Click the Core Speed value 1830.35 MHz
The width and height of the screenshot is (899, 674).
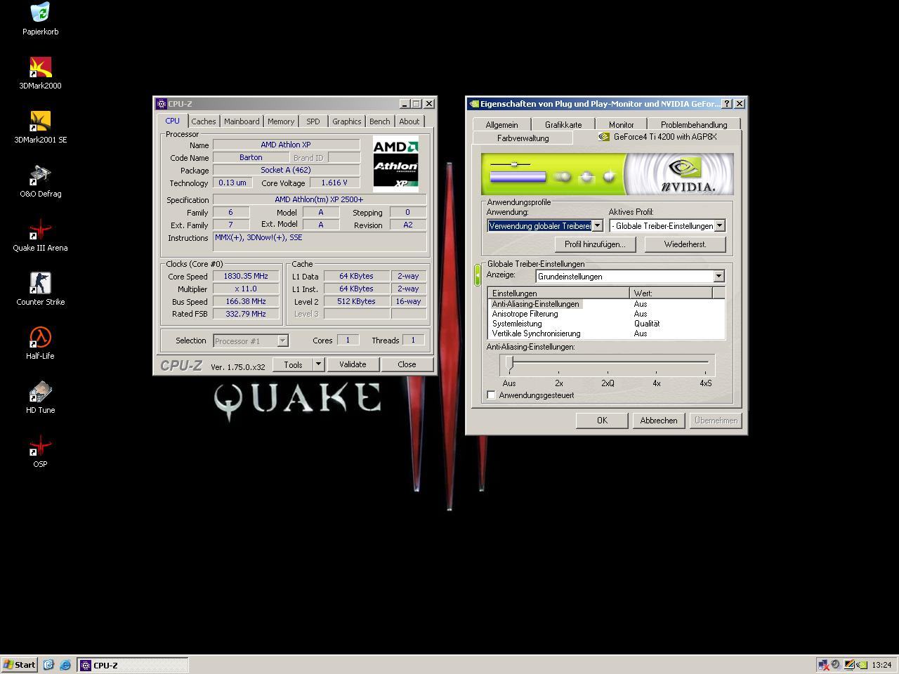coord(246,277)
